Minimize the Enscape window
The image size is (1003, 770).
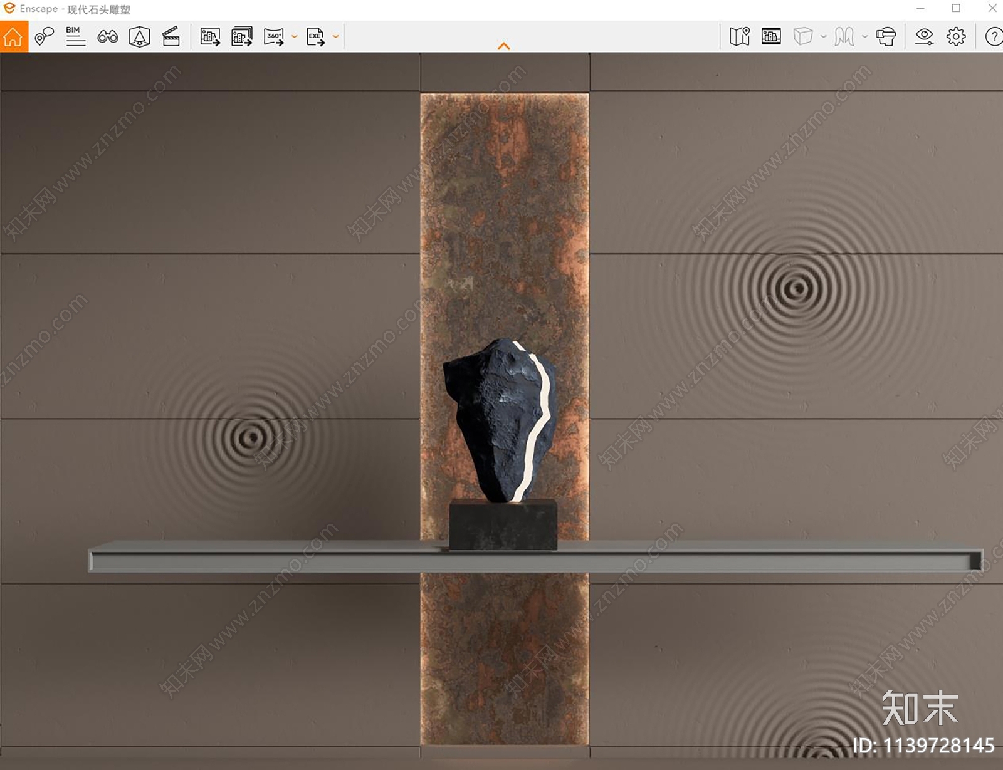pyautogui.click(x=920, y=8)
